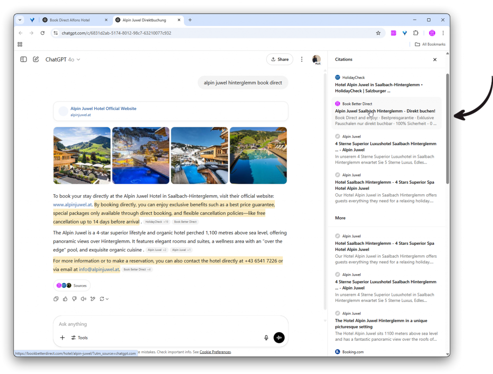Open the conversation options three-dot menu
This screenshot has height=374, width=493.
(x=301, y=59)
